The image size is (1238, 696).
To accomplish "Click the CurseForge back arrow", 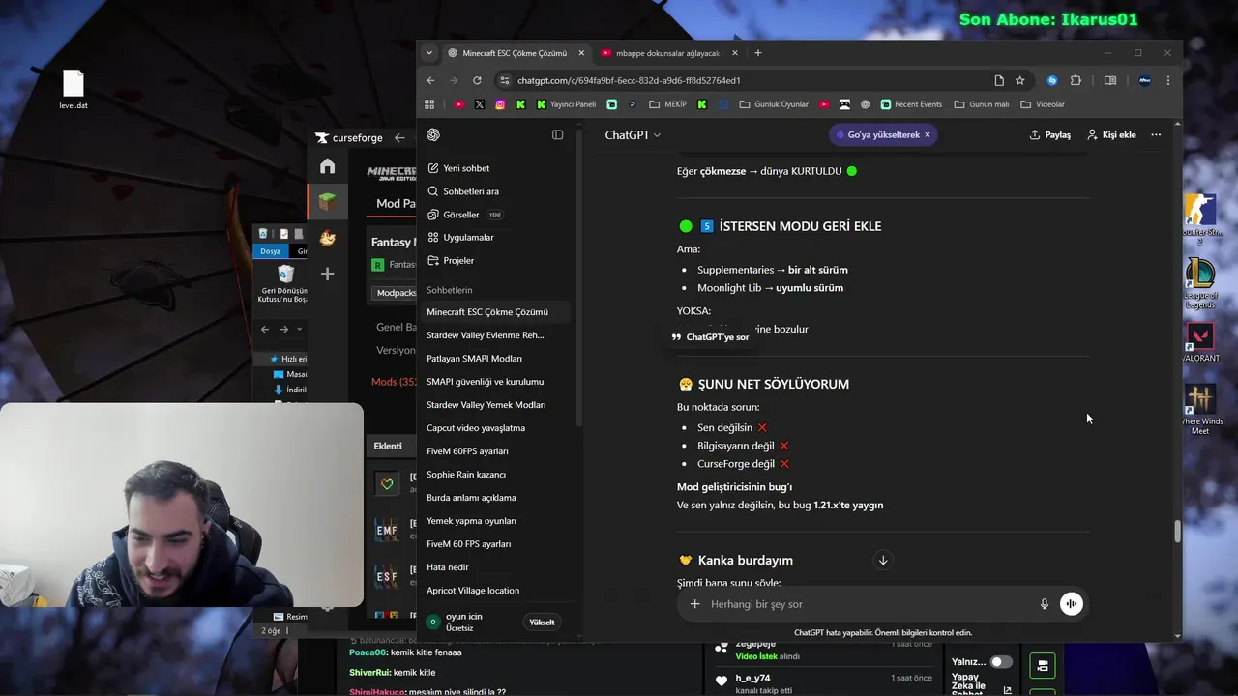I will pos(399,137).
